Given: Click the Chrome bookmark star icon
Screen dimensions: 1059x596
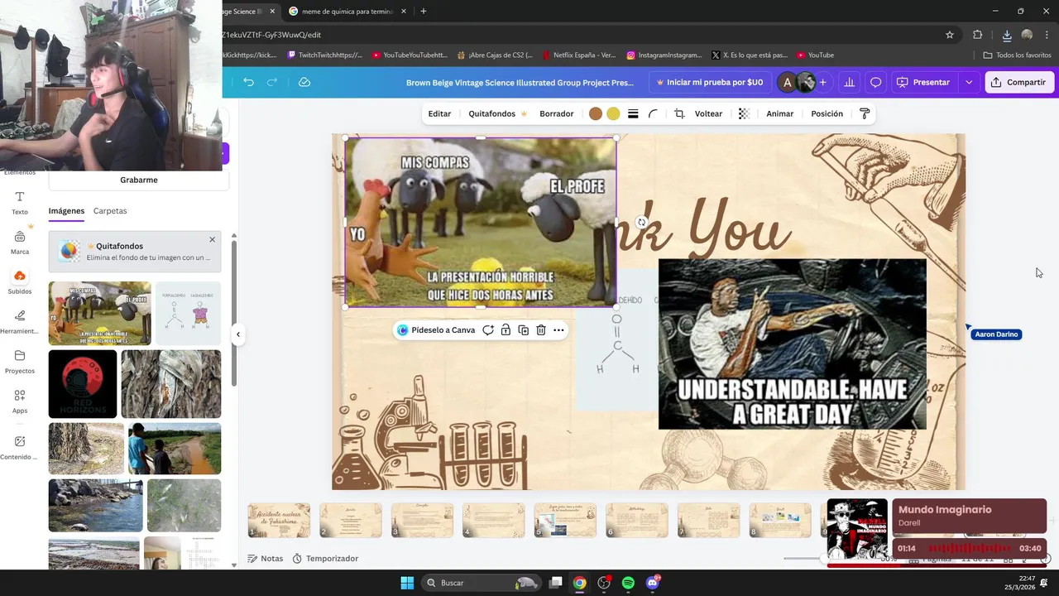Looking at the screenshot, I should (950, 35).
